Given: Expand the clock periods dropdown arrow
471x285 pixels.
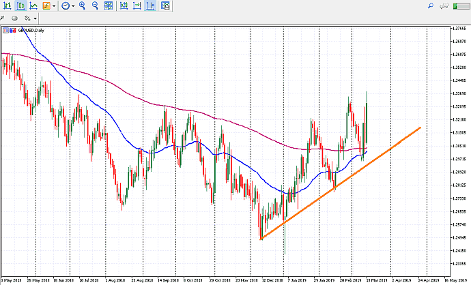Looking at the screenshot, I should (73, 6).
